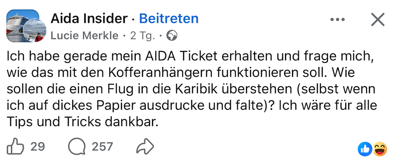Like the post with thumbs-up icon
The width and height of the screenshot is (397, 168).
pyautogui.click(x=14, y=147)
